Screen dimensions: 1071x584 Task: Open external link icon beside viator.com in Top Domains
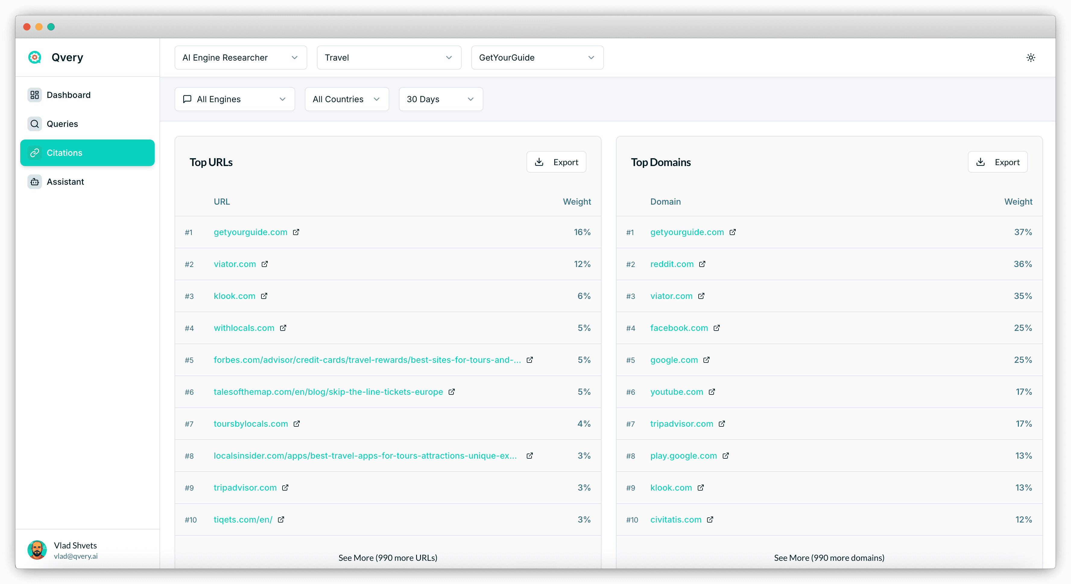(701, 296)
